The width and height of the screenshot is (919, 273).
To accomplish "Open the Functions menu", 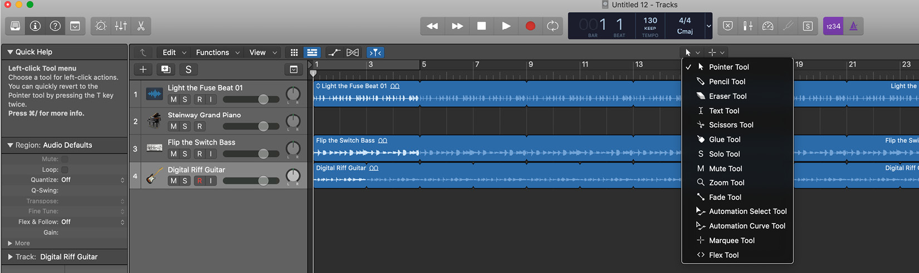I will click(218, 52).
